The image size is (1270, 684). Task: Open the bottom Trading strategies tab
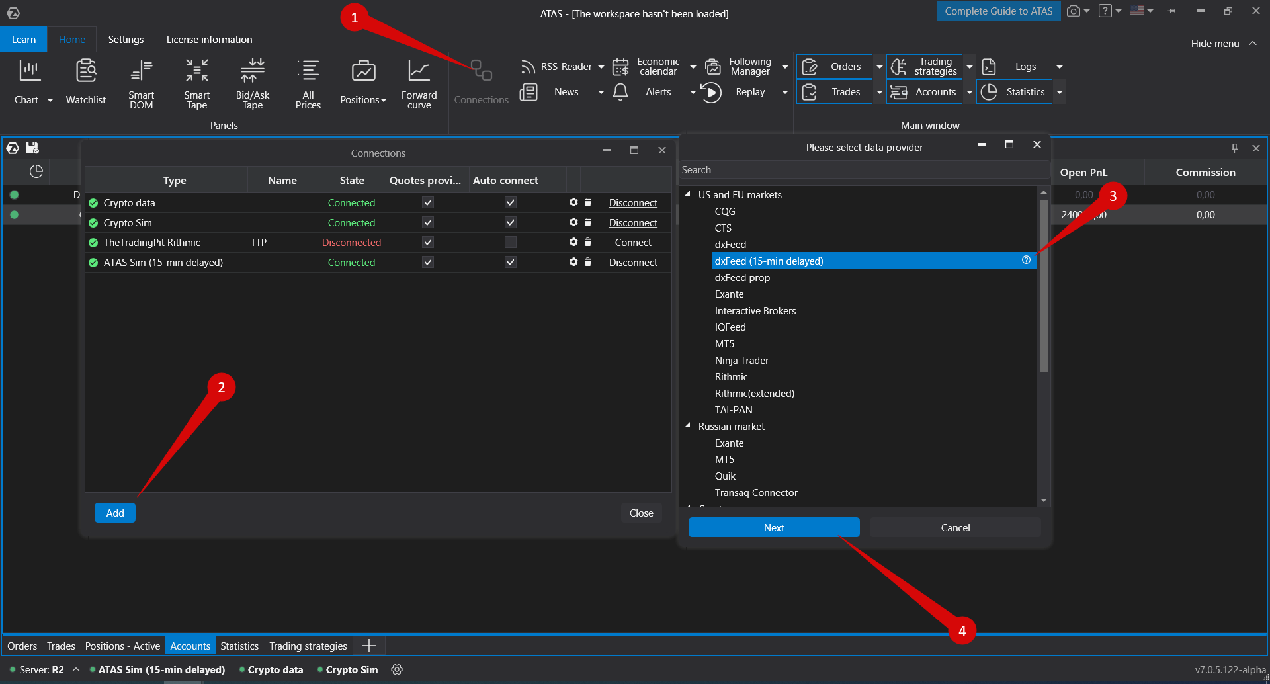point(308,646)
